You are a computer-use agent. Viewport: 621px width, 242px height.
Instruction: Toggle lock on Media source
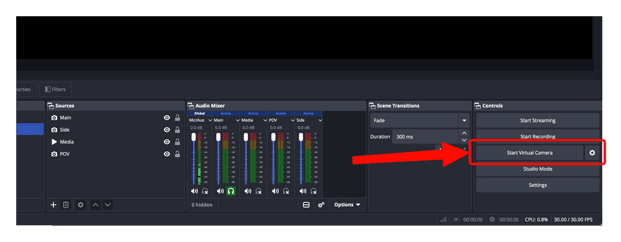click(x=178, y=142)
